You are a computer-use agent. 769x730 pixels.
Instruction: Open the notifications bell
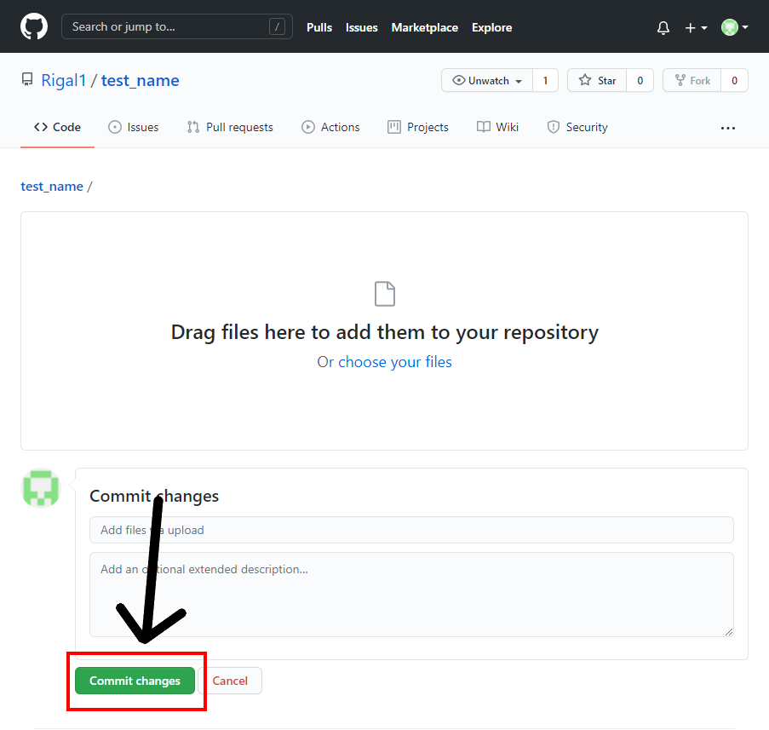pyautogui.click(x=663, y=26)
